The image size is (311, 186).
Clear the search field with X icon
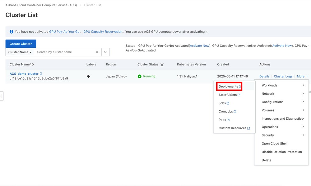point(97,52)
